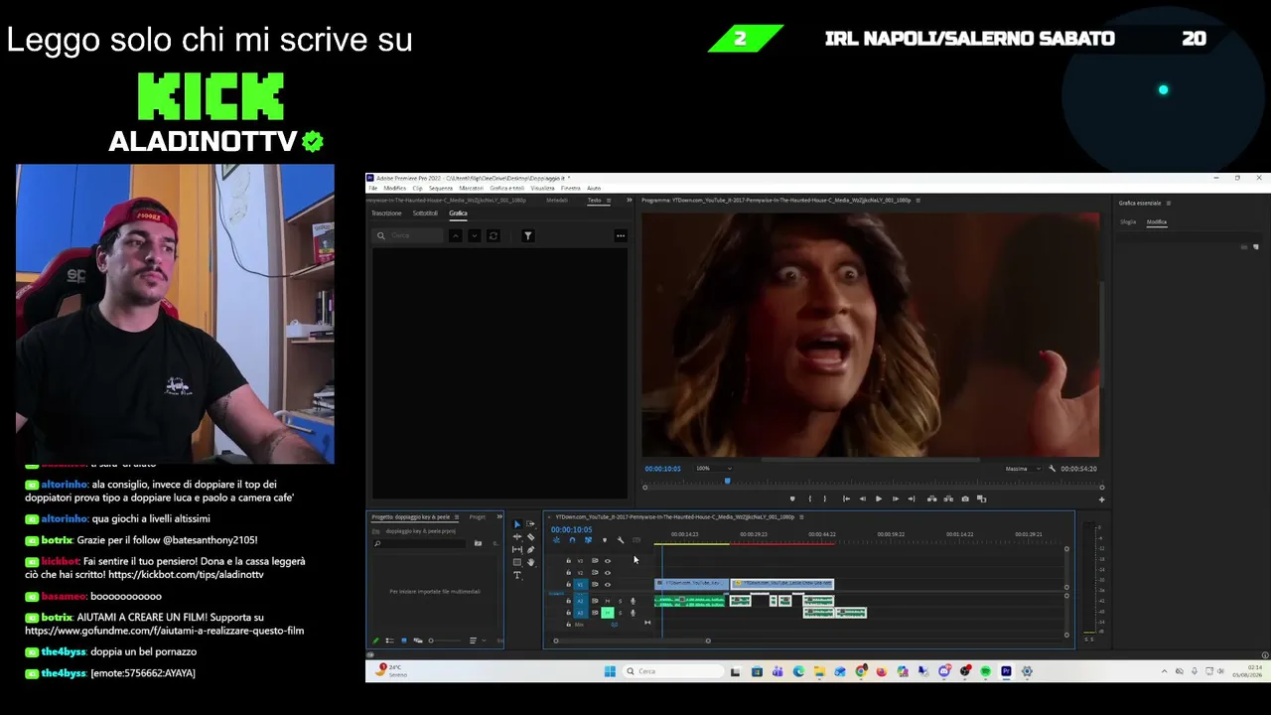
Task: Add marker from Program monitor controls
Action: point(791,499)
